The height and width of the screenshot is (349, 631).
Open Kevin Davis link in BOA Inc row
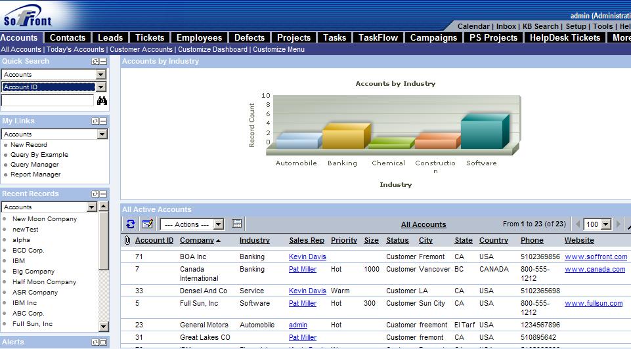point(307,257)
